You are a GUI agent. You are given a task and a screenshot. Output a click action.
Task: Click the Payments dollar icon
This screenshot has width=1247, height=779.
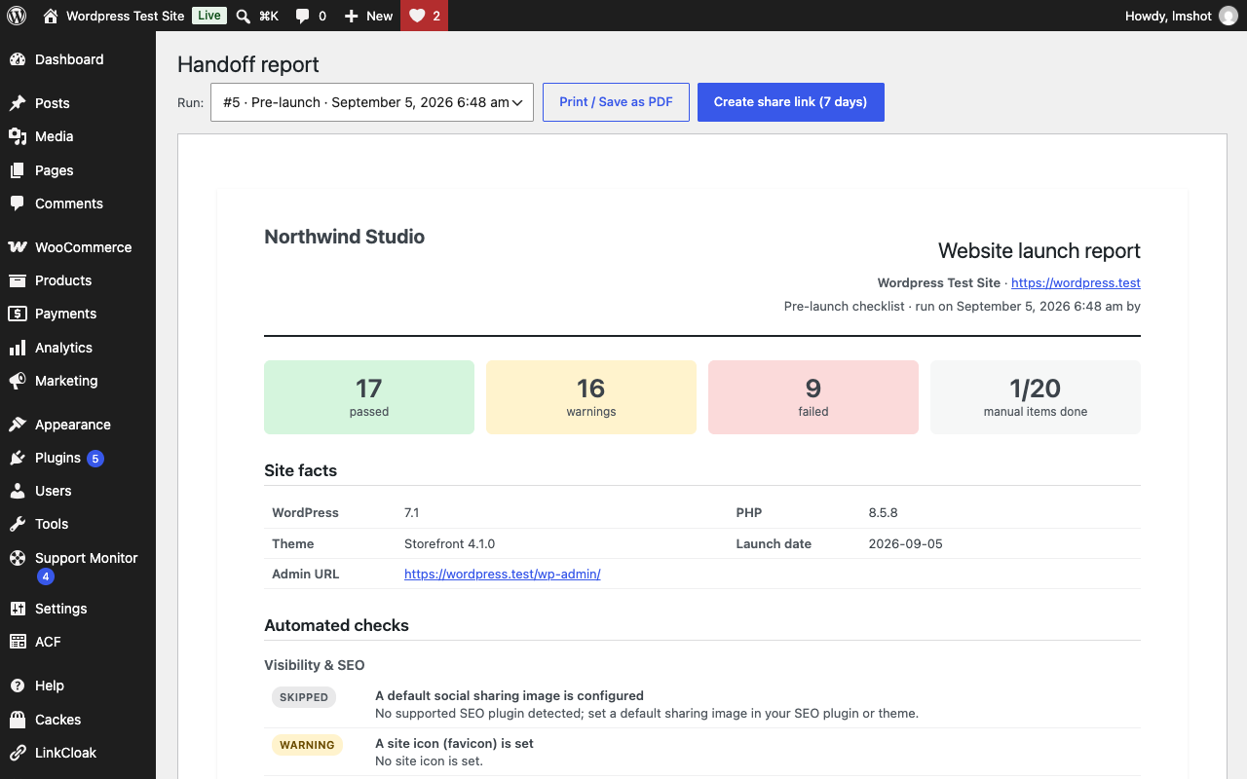click(x=18, y=314)
